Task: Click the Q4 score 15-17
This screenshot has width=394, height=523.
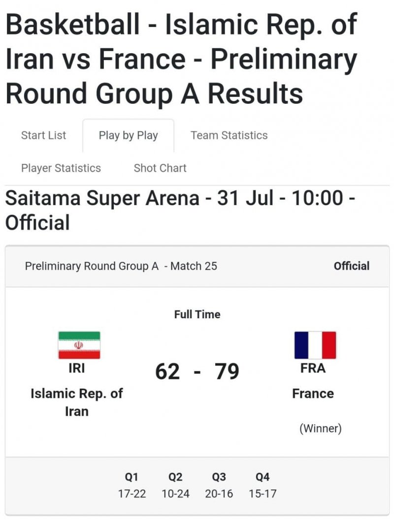Action: (x=263, y=493)
